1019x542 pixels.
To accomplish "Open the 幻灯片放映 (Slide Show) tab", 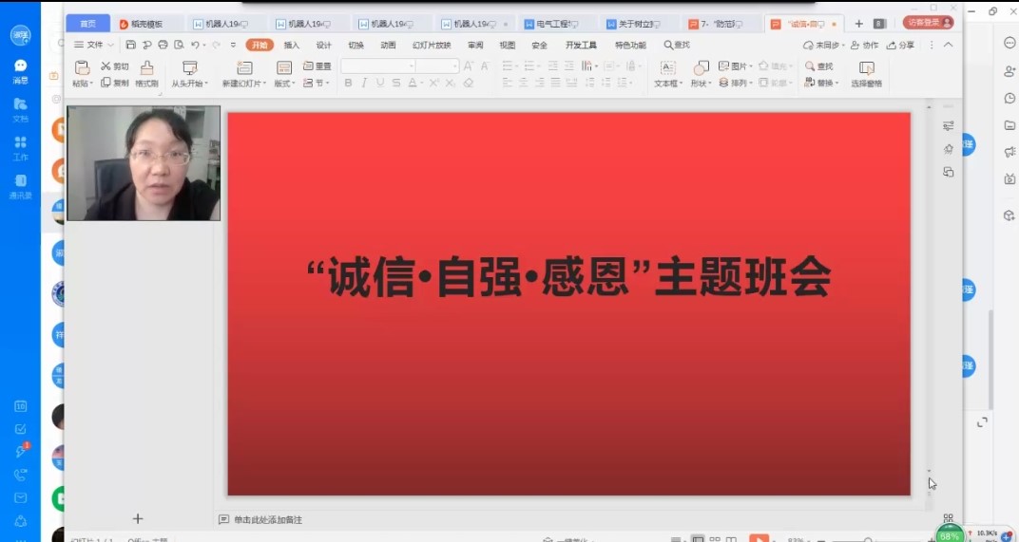I will [432, 45].
